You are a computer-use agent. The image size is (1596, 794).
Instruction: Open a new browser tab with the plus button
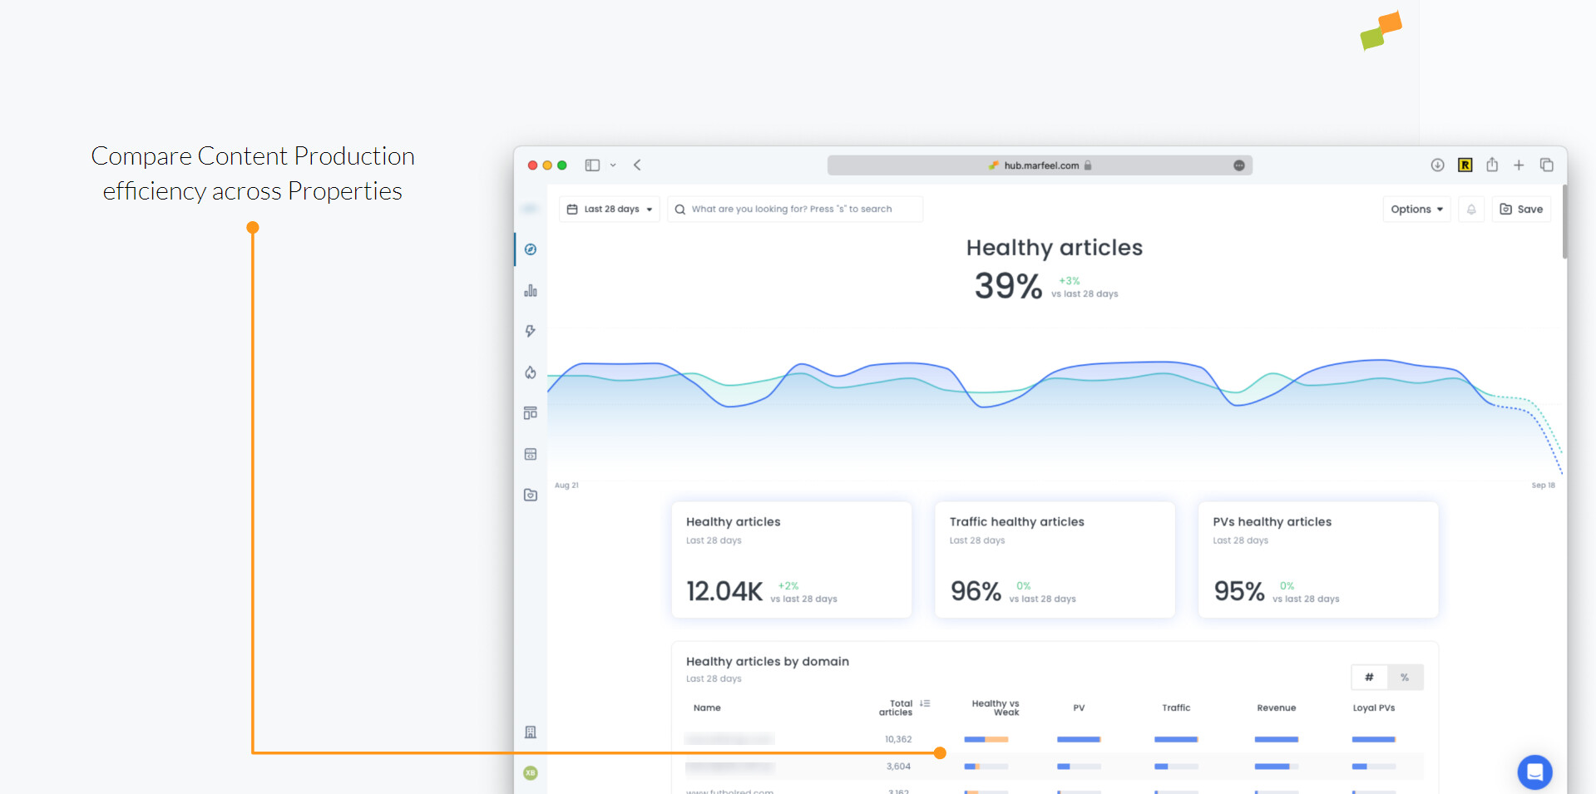pyautogui.click(x=1519, y=165)
